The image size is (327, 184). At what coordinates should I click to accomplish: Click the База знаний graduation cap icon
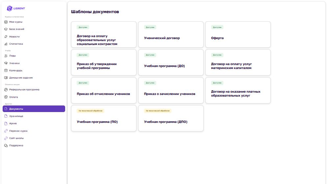[x=6, y=29]
